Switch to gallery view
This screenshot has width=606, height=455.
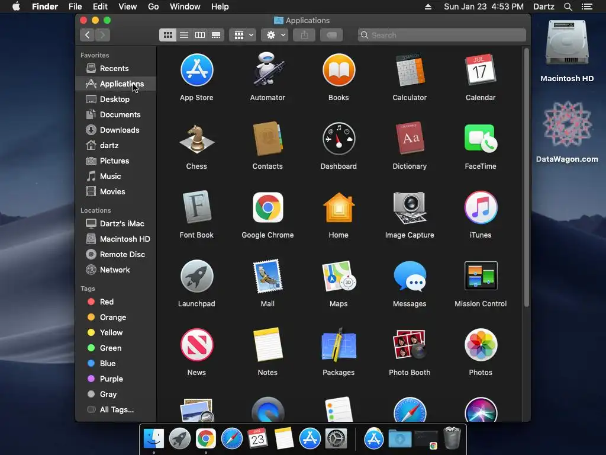click(x=216, y=35)
